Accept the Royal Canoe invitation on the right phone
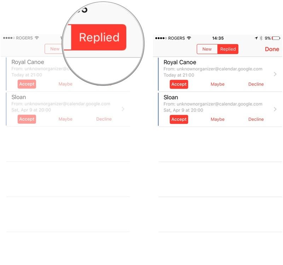 pyautogui.click(x=179, y=84)
